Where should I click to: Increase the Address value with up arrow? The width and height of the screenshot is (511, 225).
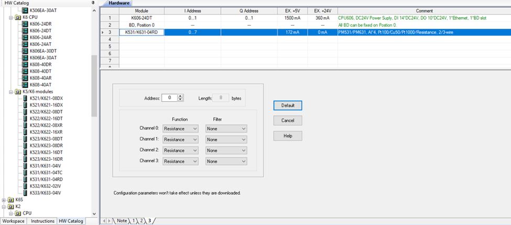tap(180, 96)
